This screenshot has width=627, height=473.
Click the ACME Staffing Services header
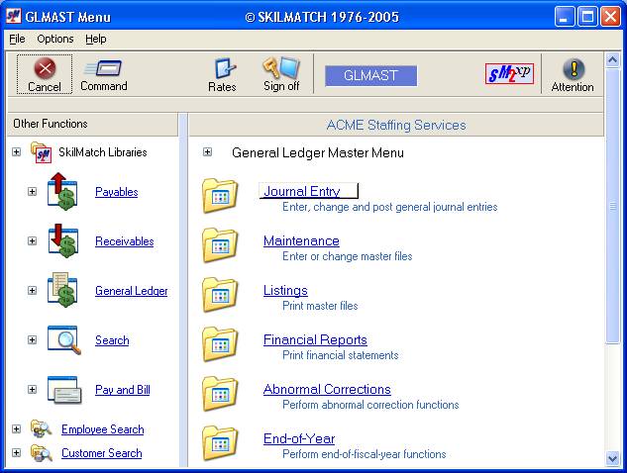point(396,125)
